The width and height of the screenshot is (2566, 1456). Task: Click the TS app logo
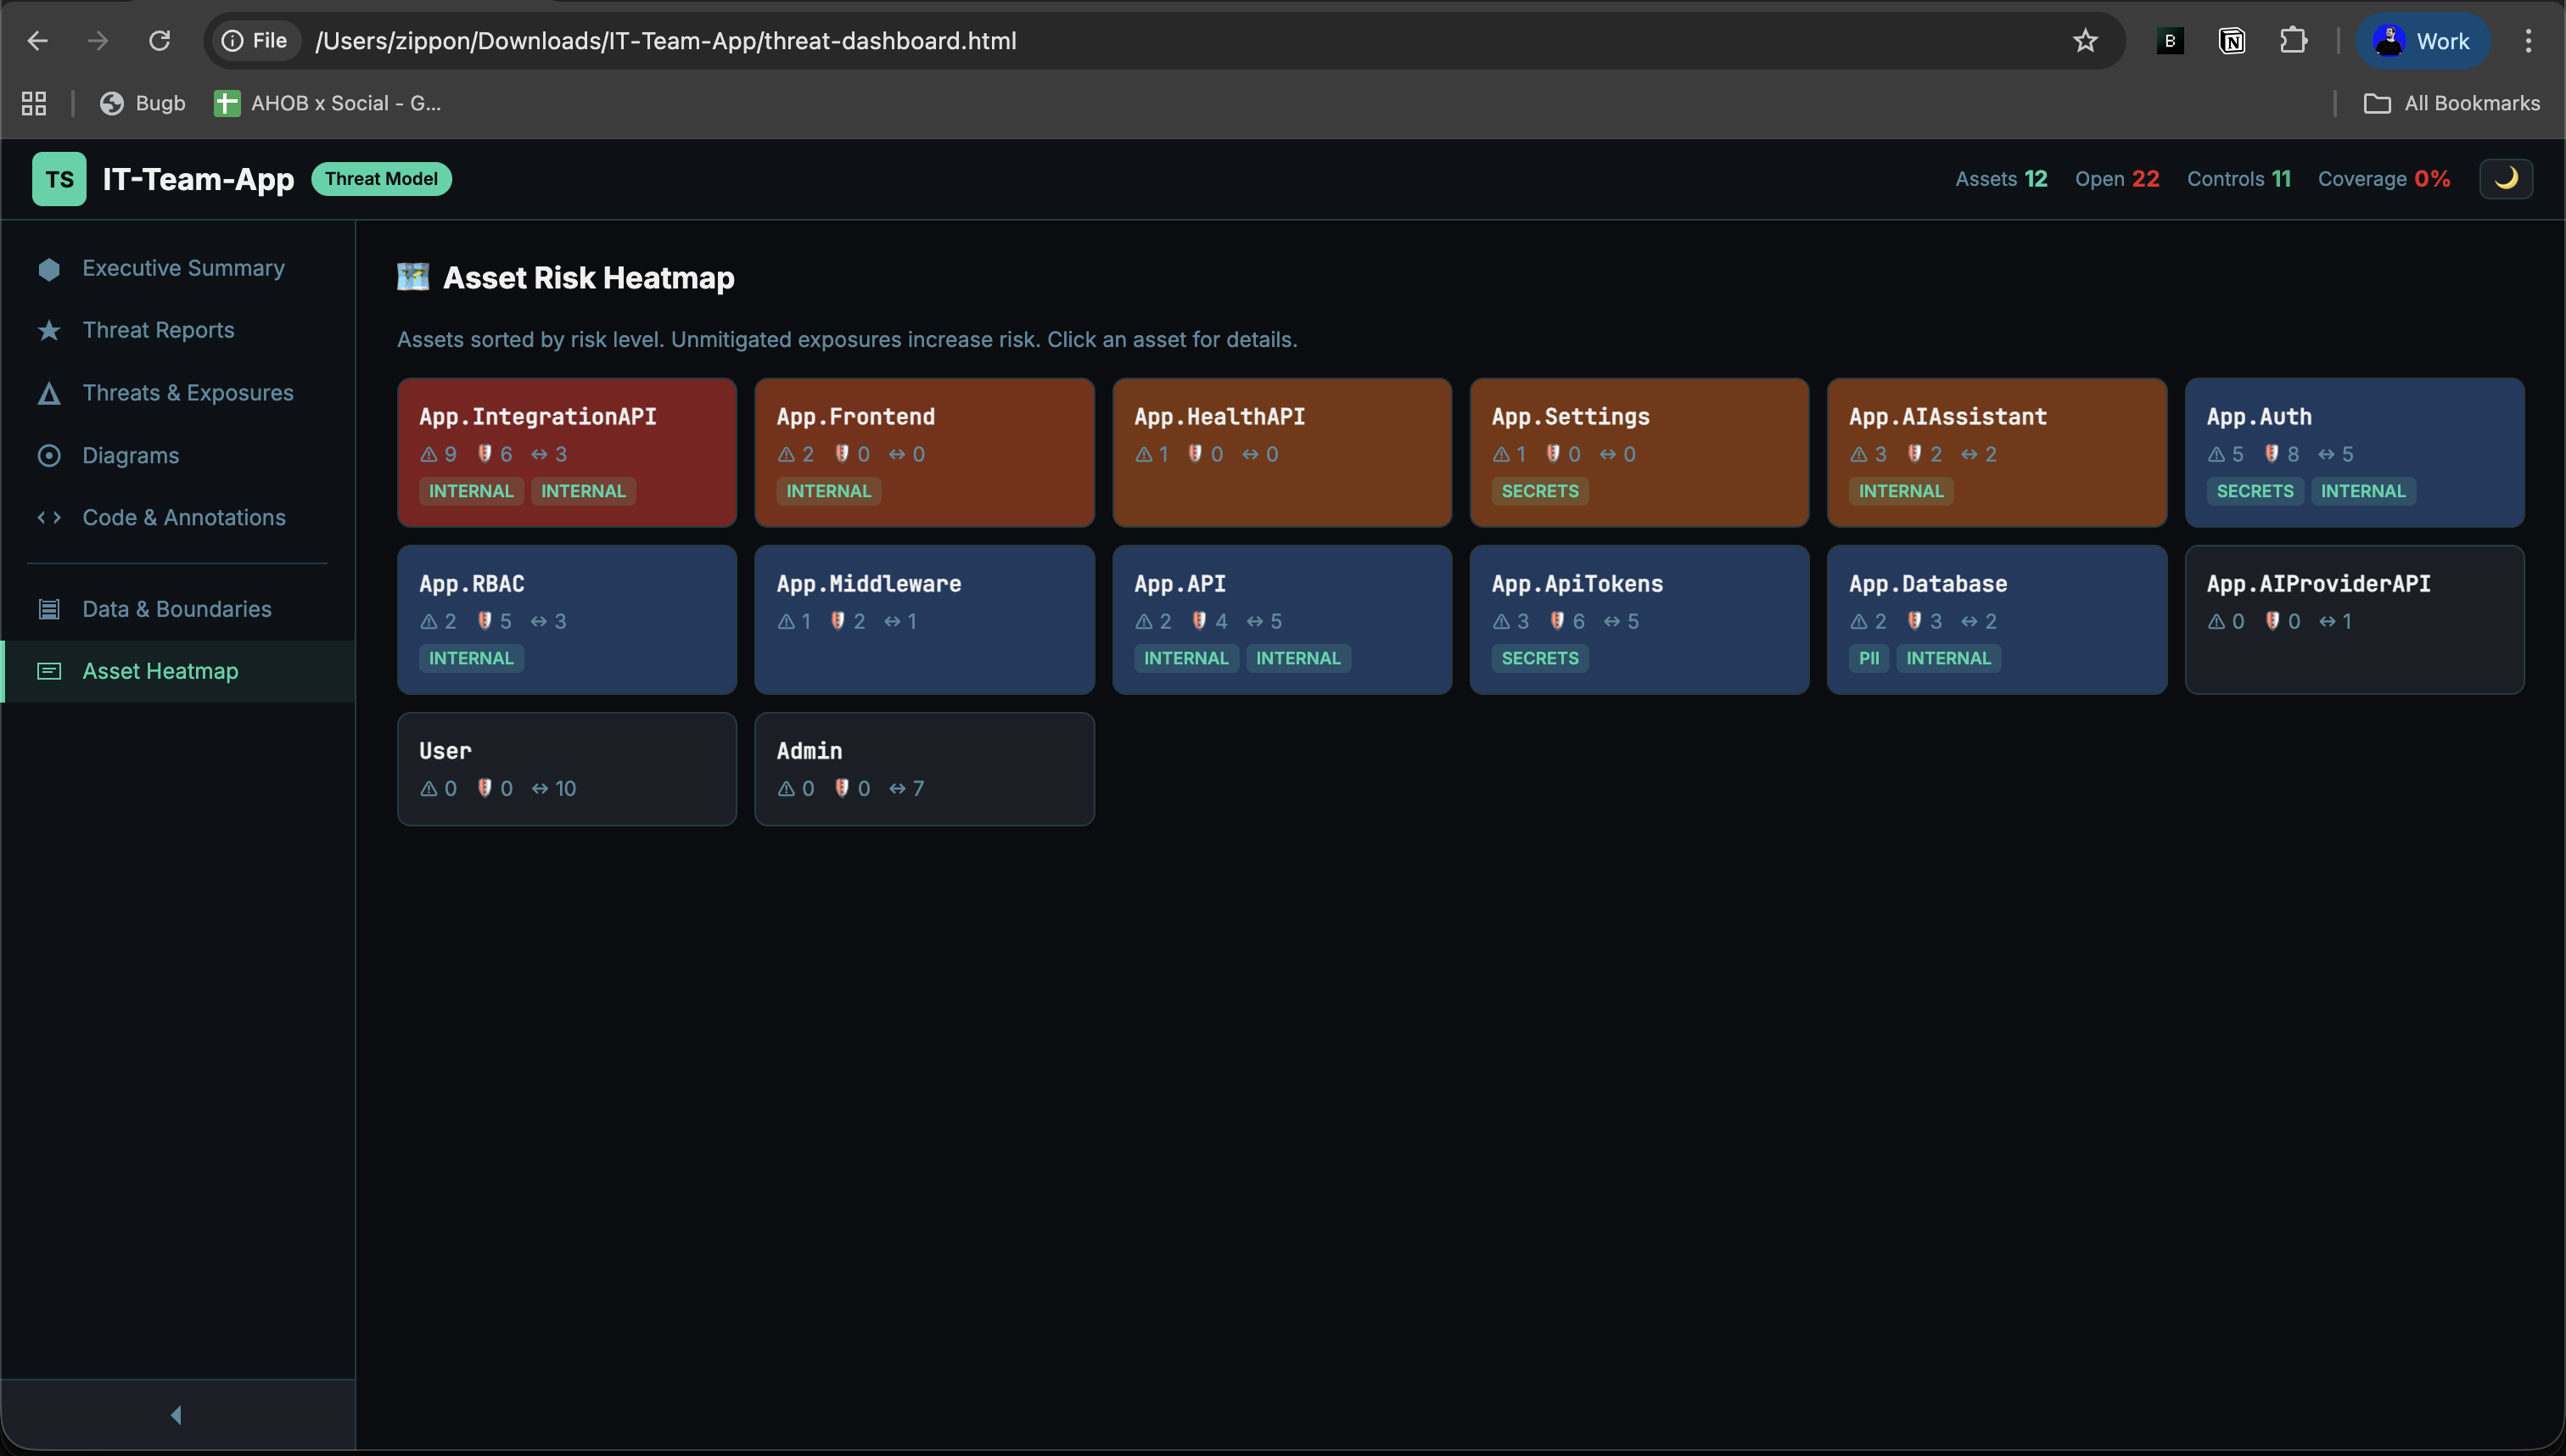pyautogui.click(x=58, y=178)
